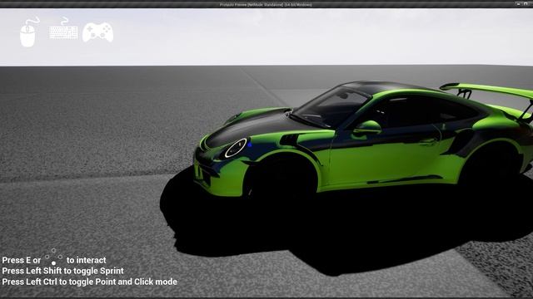Click the blue dot beside the headlight marker
533x299 pixels.
(x=250, y=145)
